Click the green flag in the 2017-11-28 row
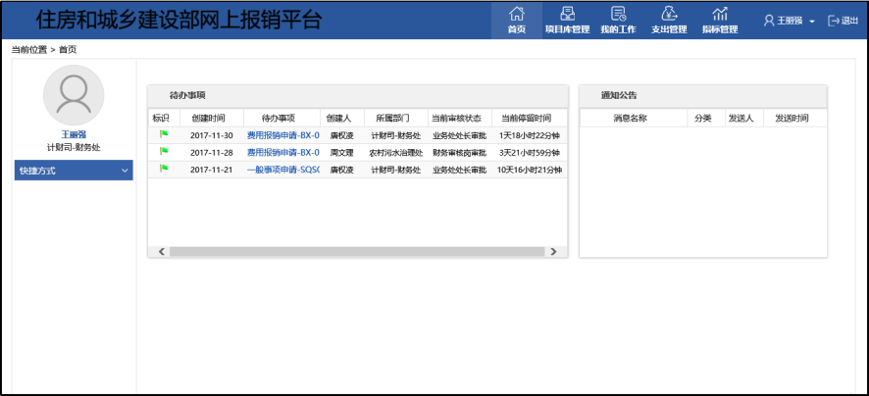 tap(164, 151)
